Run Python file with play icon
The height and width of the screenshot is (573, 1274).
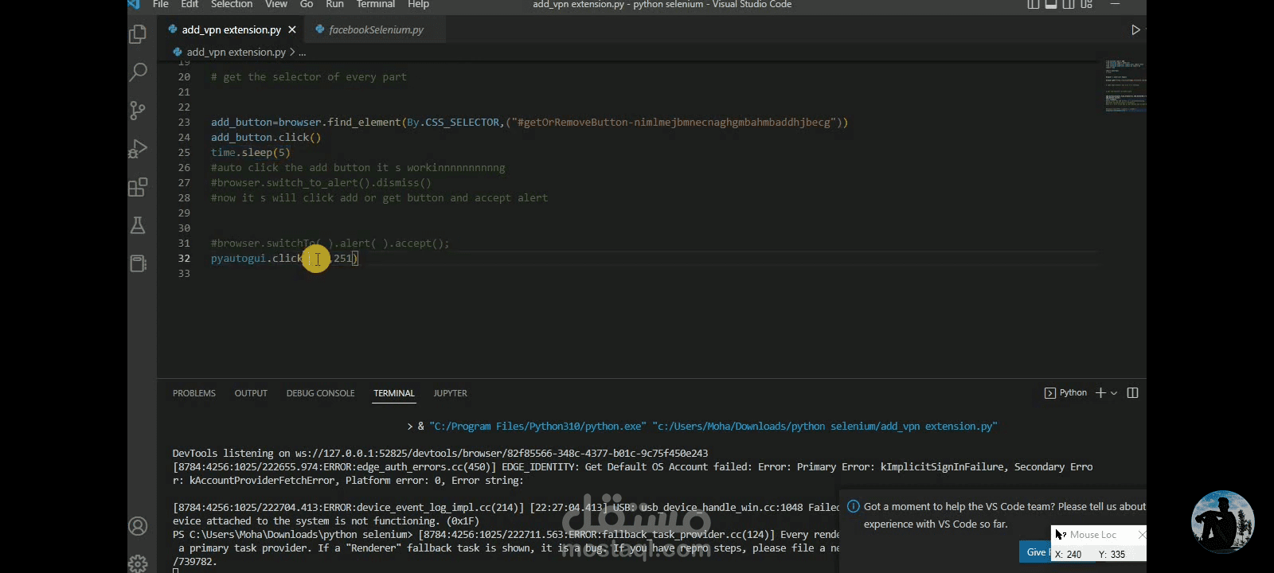tap(1135, 29)
